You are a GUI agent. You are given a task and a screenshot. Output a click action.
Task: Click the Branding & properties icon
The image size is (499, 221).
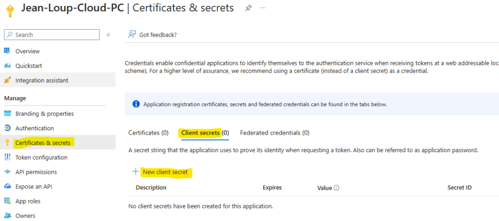pyautogui.click(x=7, y=114)
